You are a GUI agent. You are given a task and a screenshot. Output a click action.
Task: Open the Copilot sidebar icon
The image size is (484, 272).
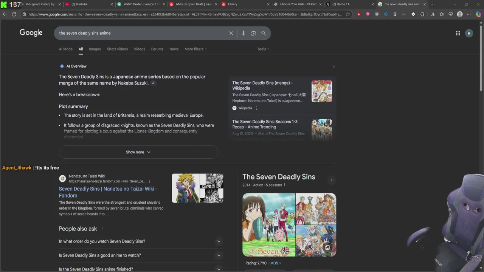click(478, 14)
